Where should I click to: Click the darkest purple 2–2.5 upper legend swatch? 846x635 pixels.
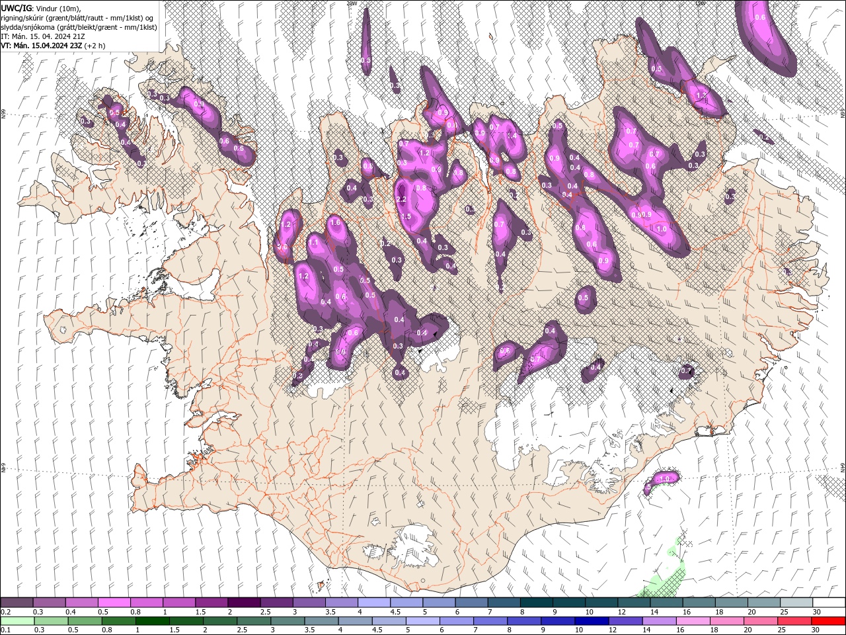tap(244, 603)
